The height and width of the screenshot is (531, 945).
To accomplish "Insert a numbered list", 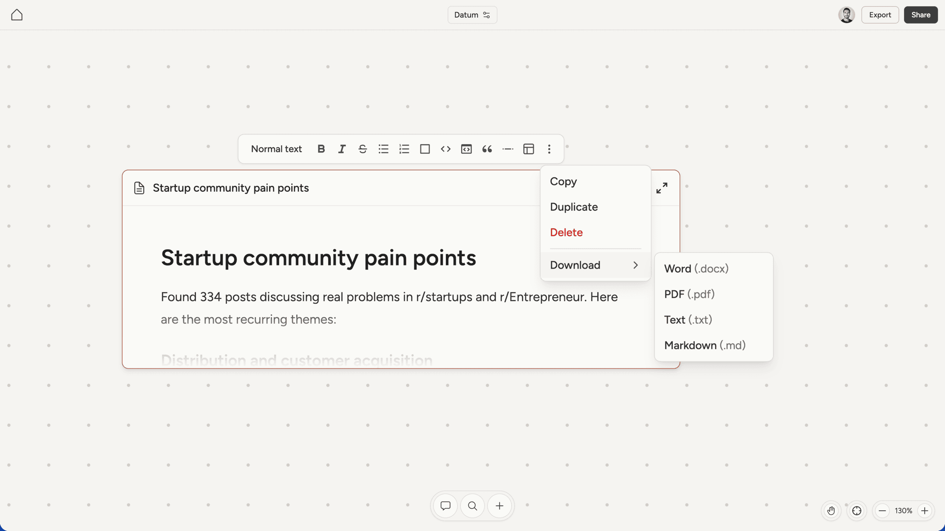I will pyautogui.click(x=404, y=149).
